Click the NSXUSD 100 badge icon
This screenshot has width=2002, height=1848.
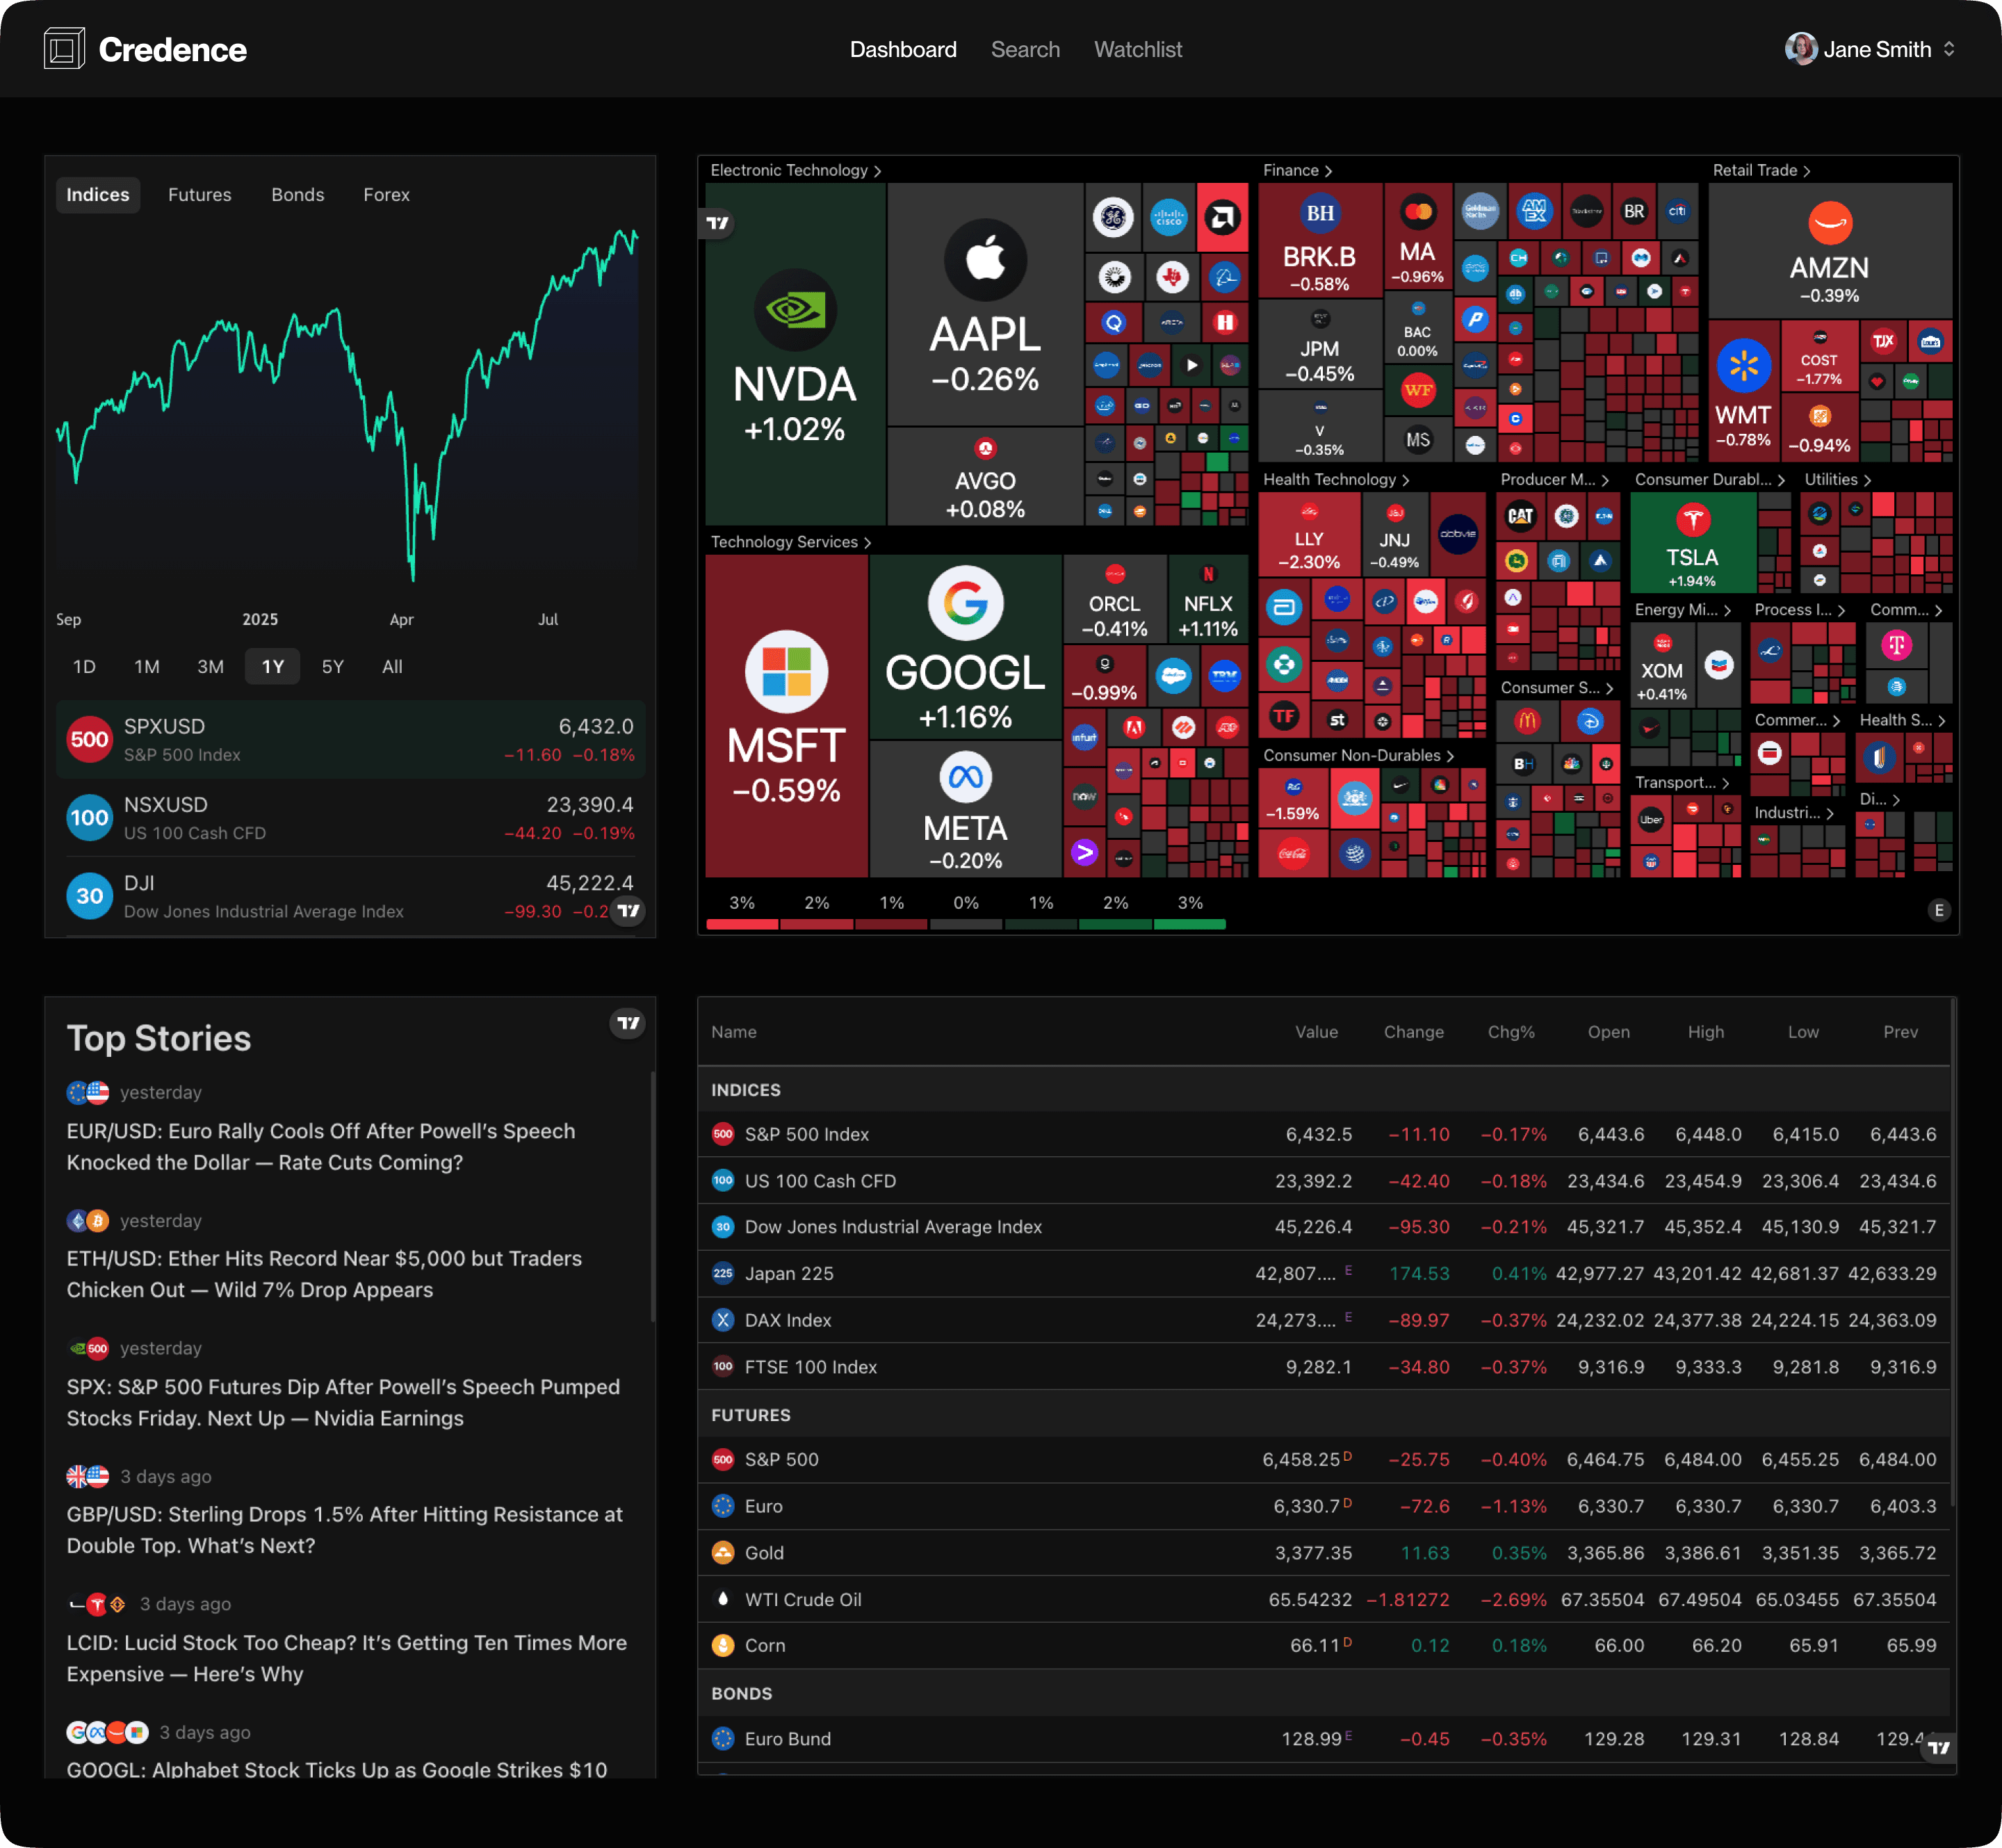89,818
